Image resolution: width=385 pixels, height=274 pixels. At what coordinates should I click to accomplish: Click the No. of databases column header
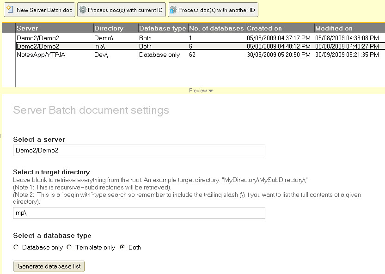[216, 28]
